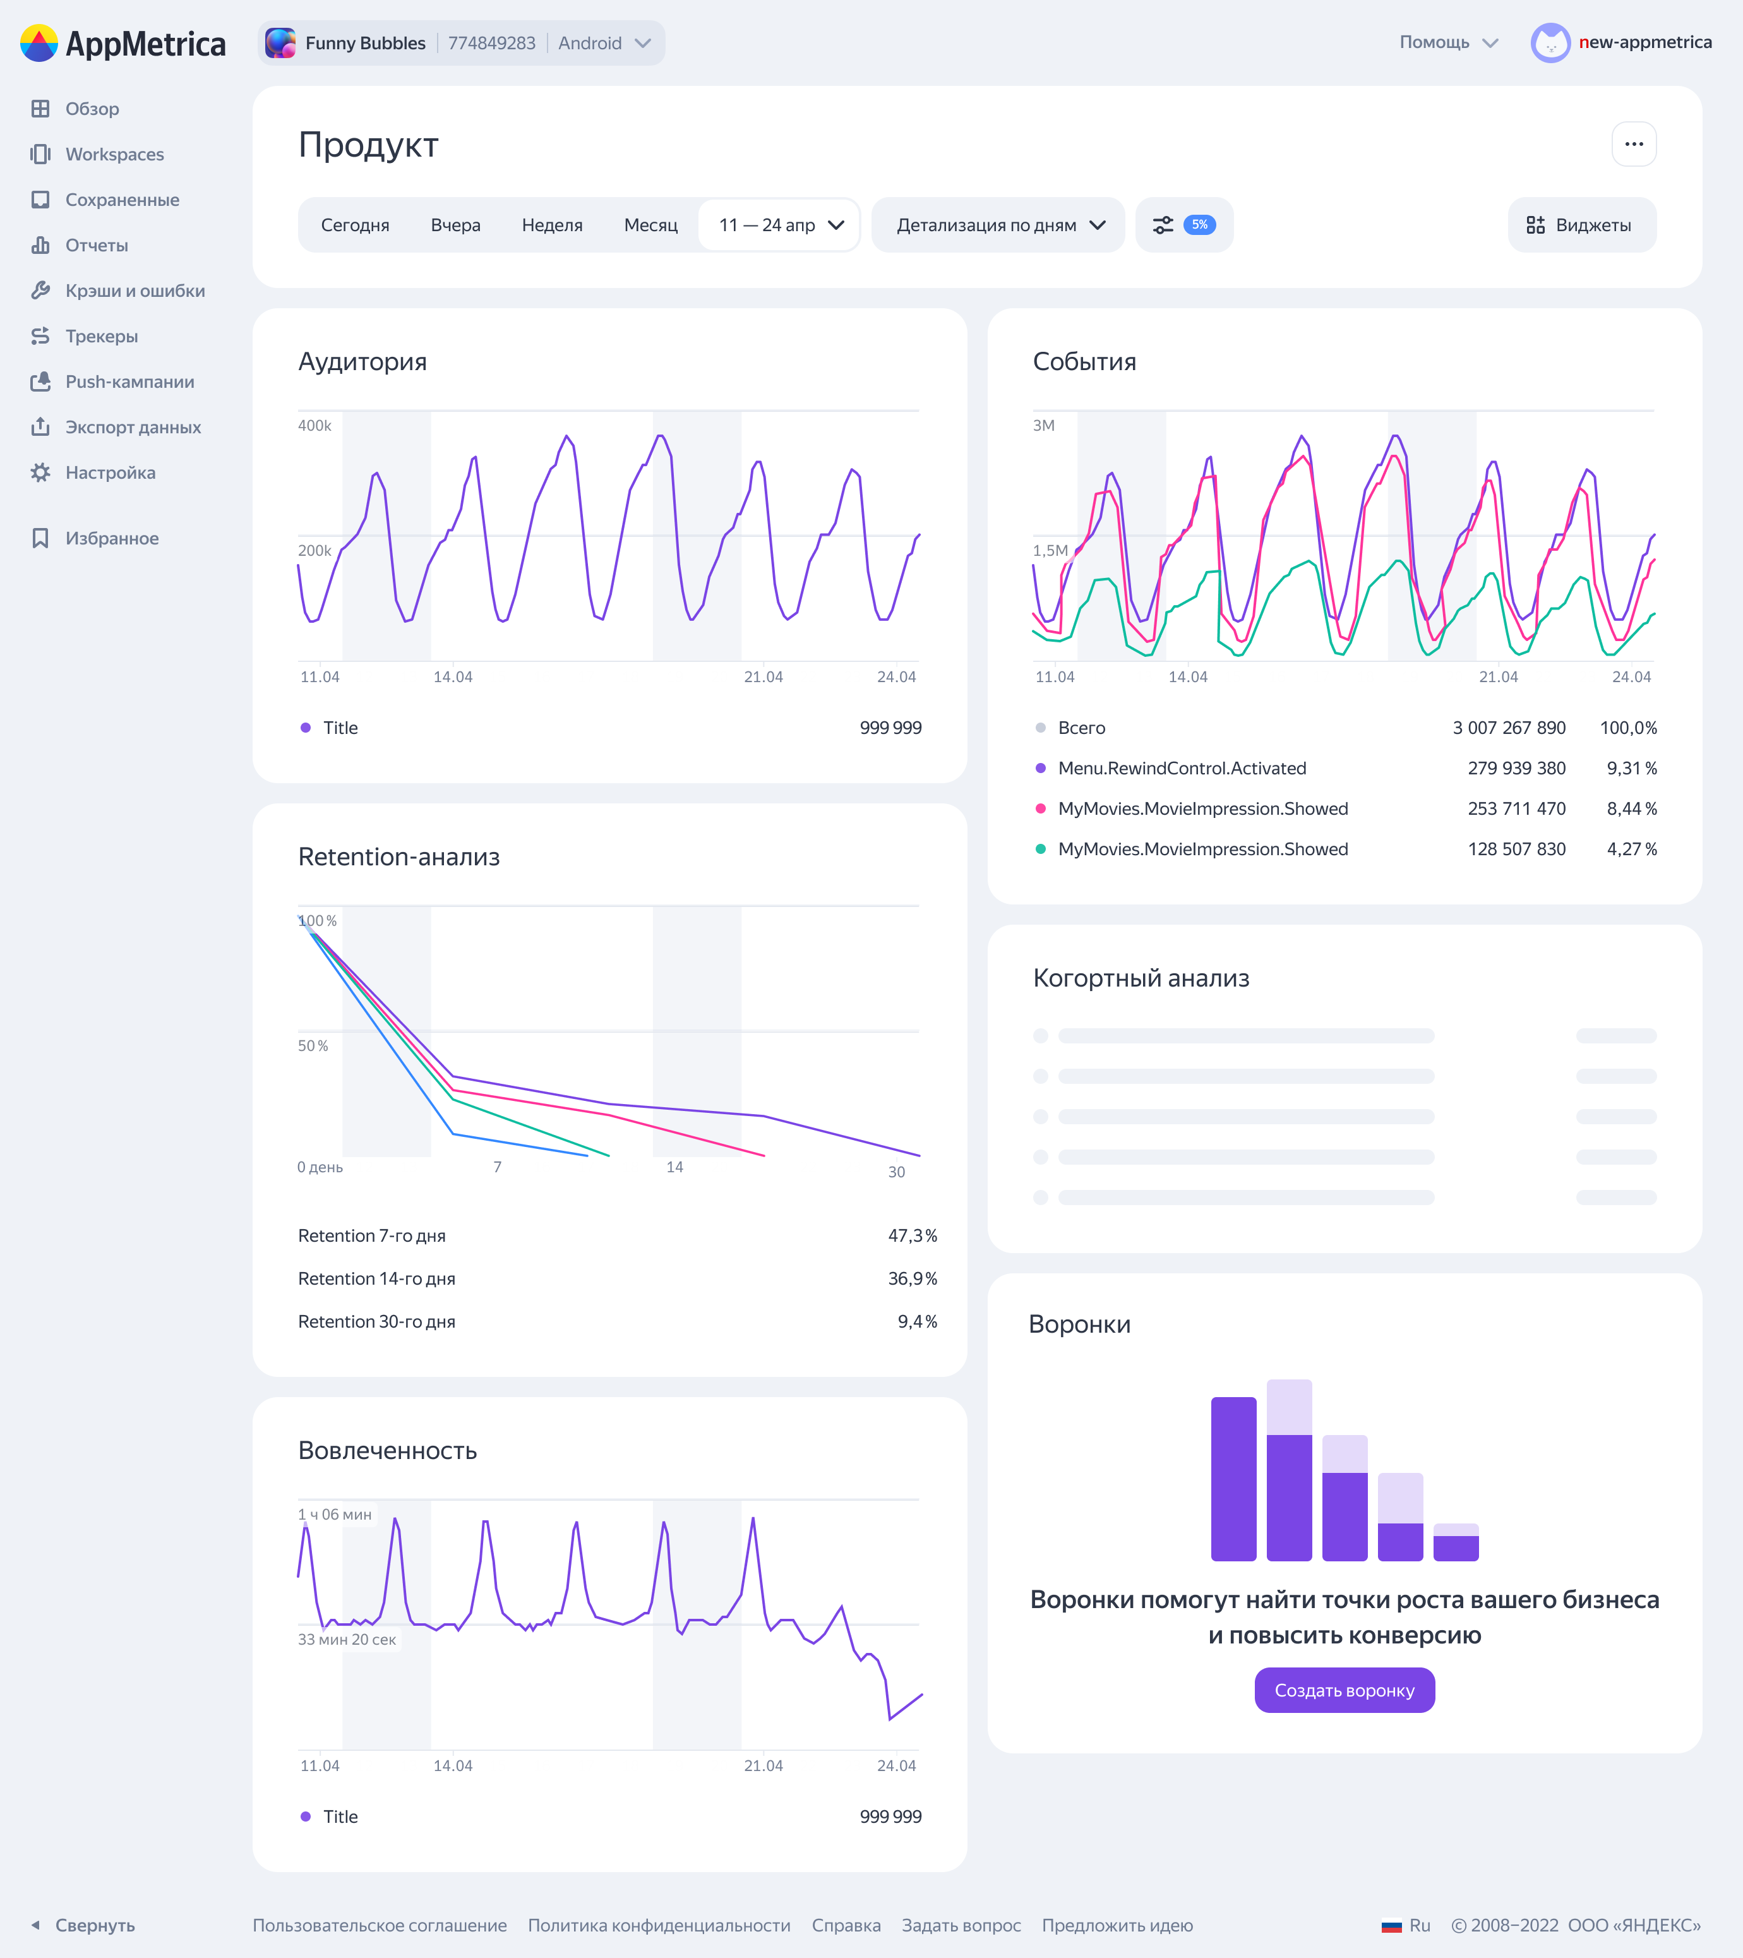Open the Workspaces sidebar icon
Viewport: 1743px width, 1958px height.
[x=40, y=154]
